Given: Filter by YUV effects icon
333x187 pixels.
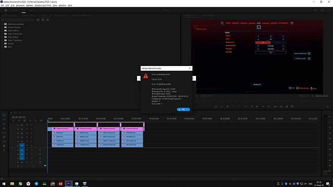Looking at the screenshot, I should (48, 19).
